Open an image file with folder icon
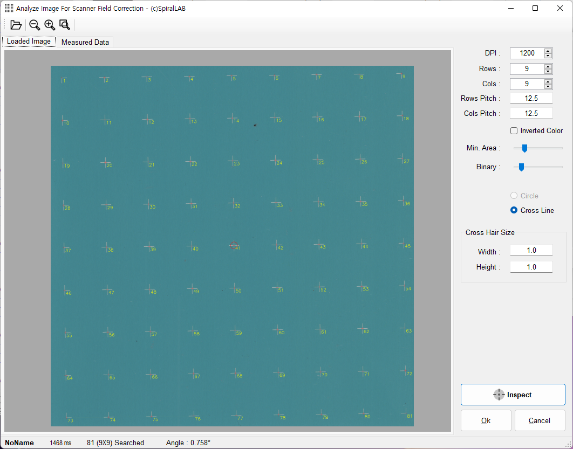 click(16, 25)
